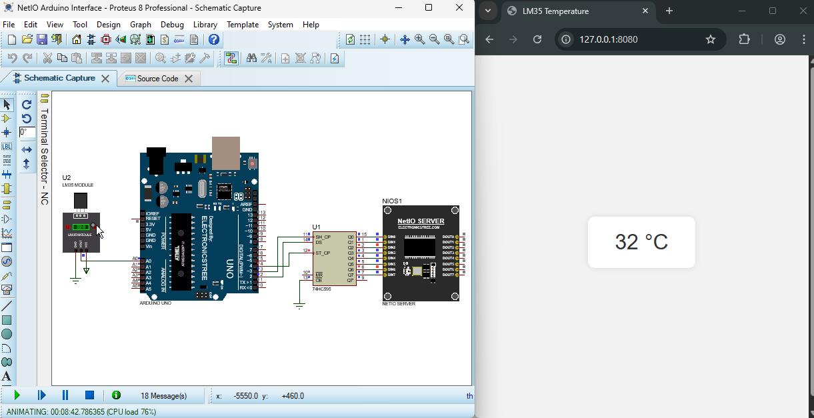Select the 2D text 'A' tool
Image resolution: width=814 pixels, height=418 pixels.
point(7,377)
